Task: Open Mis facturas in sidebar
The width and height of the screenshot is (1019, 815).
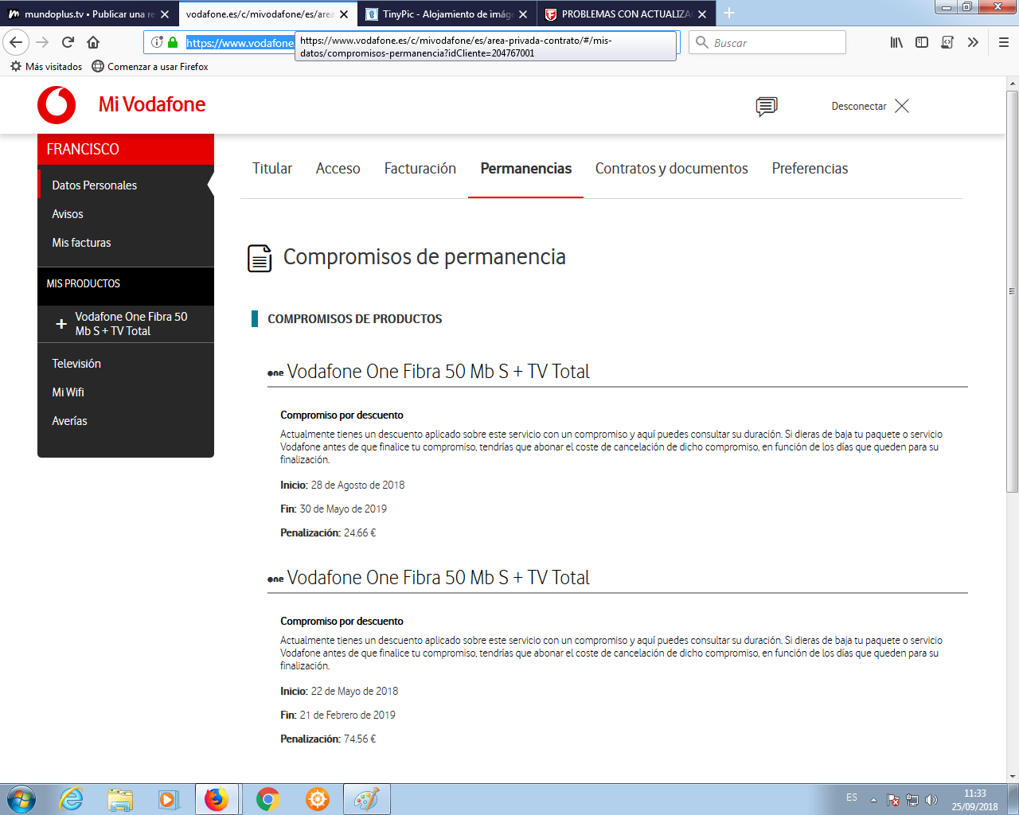Action: [x=81, y=243]
